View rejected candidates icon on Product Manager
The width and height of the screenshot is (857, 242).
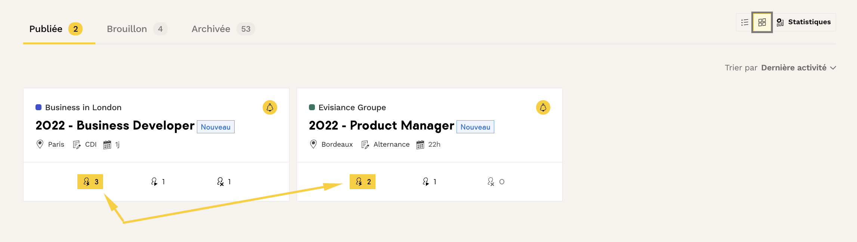click(x=491, y=182)
